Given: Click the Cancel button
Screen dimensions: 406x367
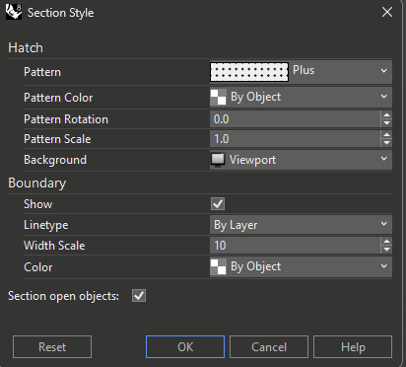Looking at the screenshot, I should pyautogui.click(x=269, y=347).
